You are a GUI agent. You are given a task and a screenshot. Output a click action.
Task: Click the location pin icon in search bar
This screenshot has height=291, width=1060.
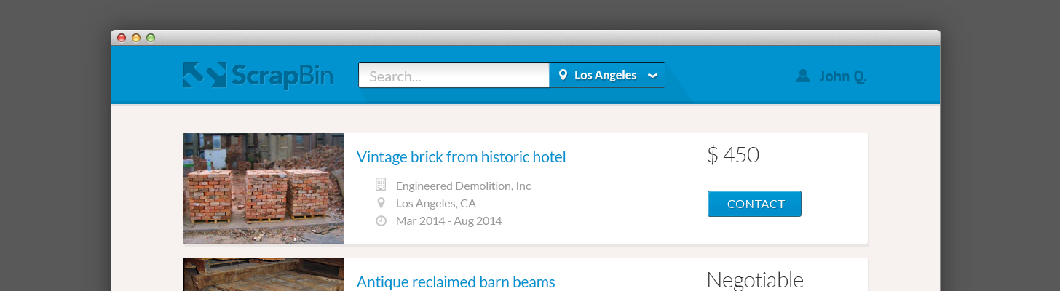pos(563,75)
